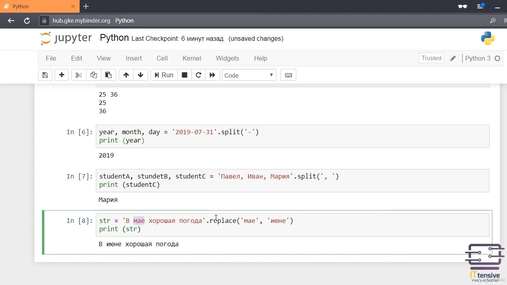Click into code cell In [7]
The width and height of the screenshot is (507, 285).
point(292,180)
